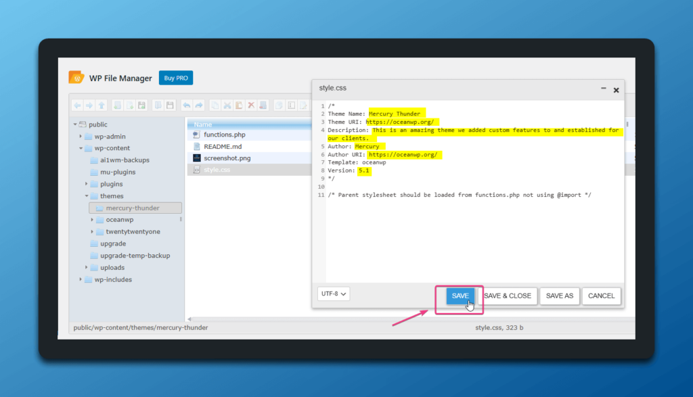This screenshot has height=397, width=693.
Task: Click the Buy PRO button
Action: pos(176,78)
